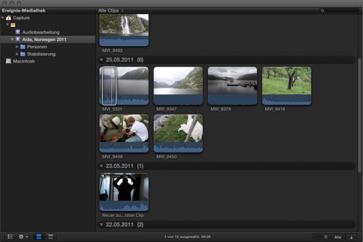Click the selection status text 1 von 12
The height and width of the screenshot is (242, 363).
coord(187,237)
